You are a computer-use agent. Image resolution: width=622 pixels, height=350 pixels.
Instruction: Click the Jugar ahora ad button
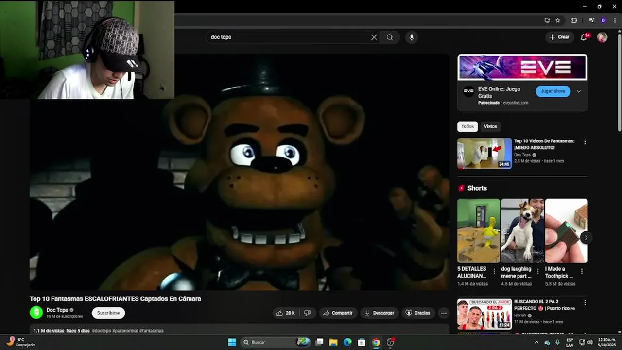(553, 91)
